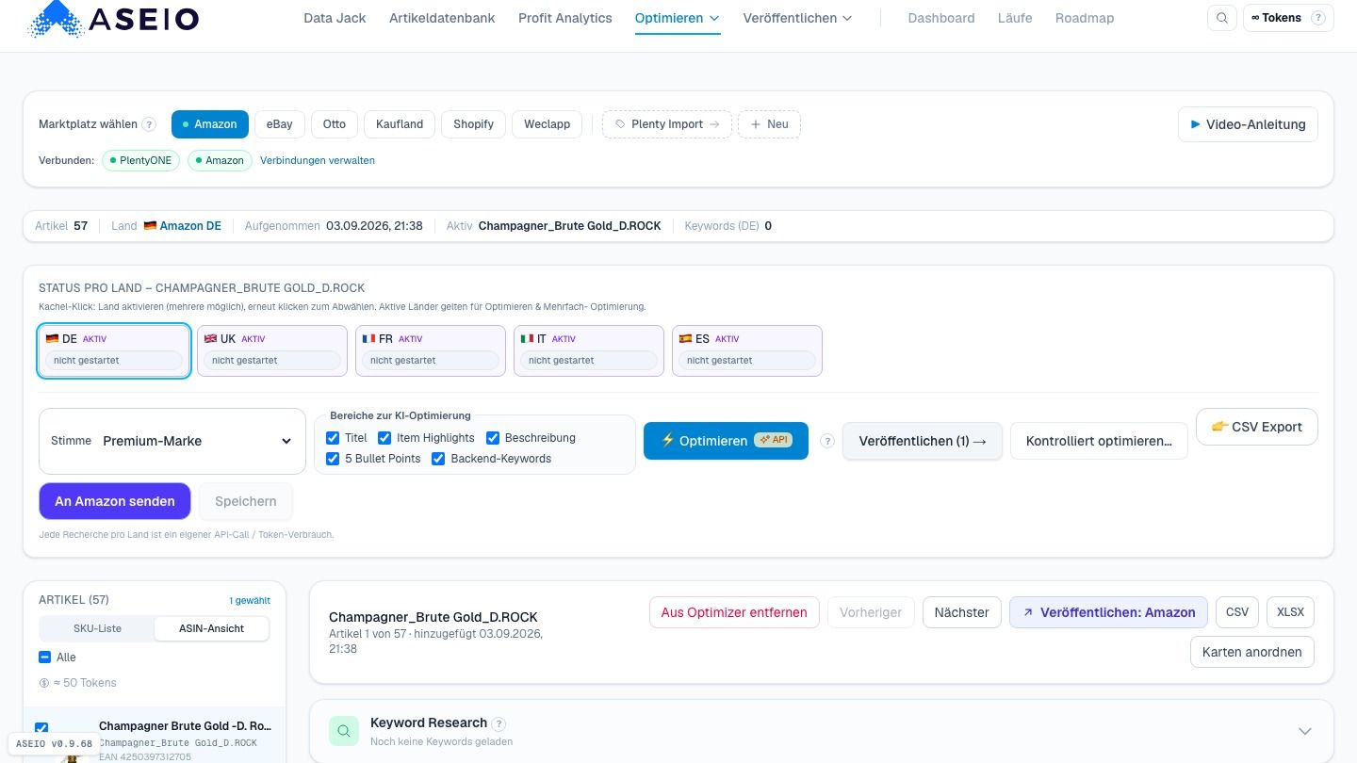
Task: Click help icon beside Optimieren button
Action: click(x=827, y=441)
